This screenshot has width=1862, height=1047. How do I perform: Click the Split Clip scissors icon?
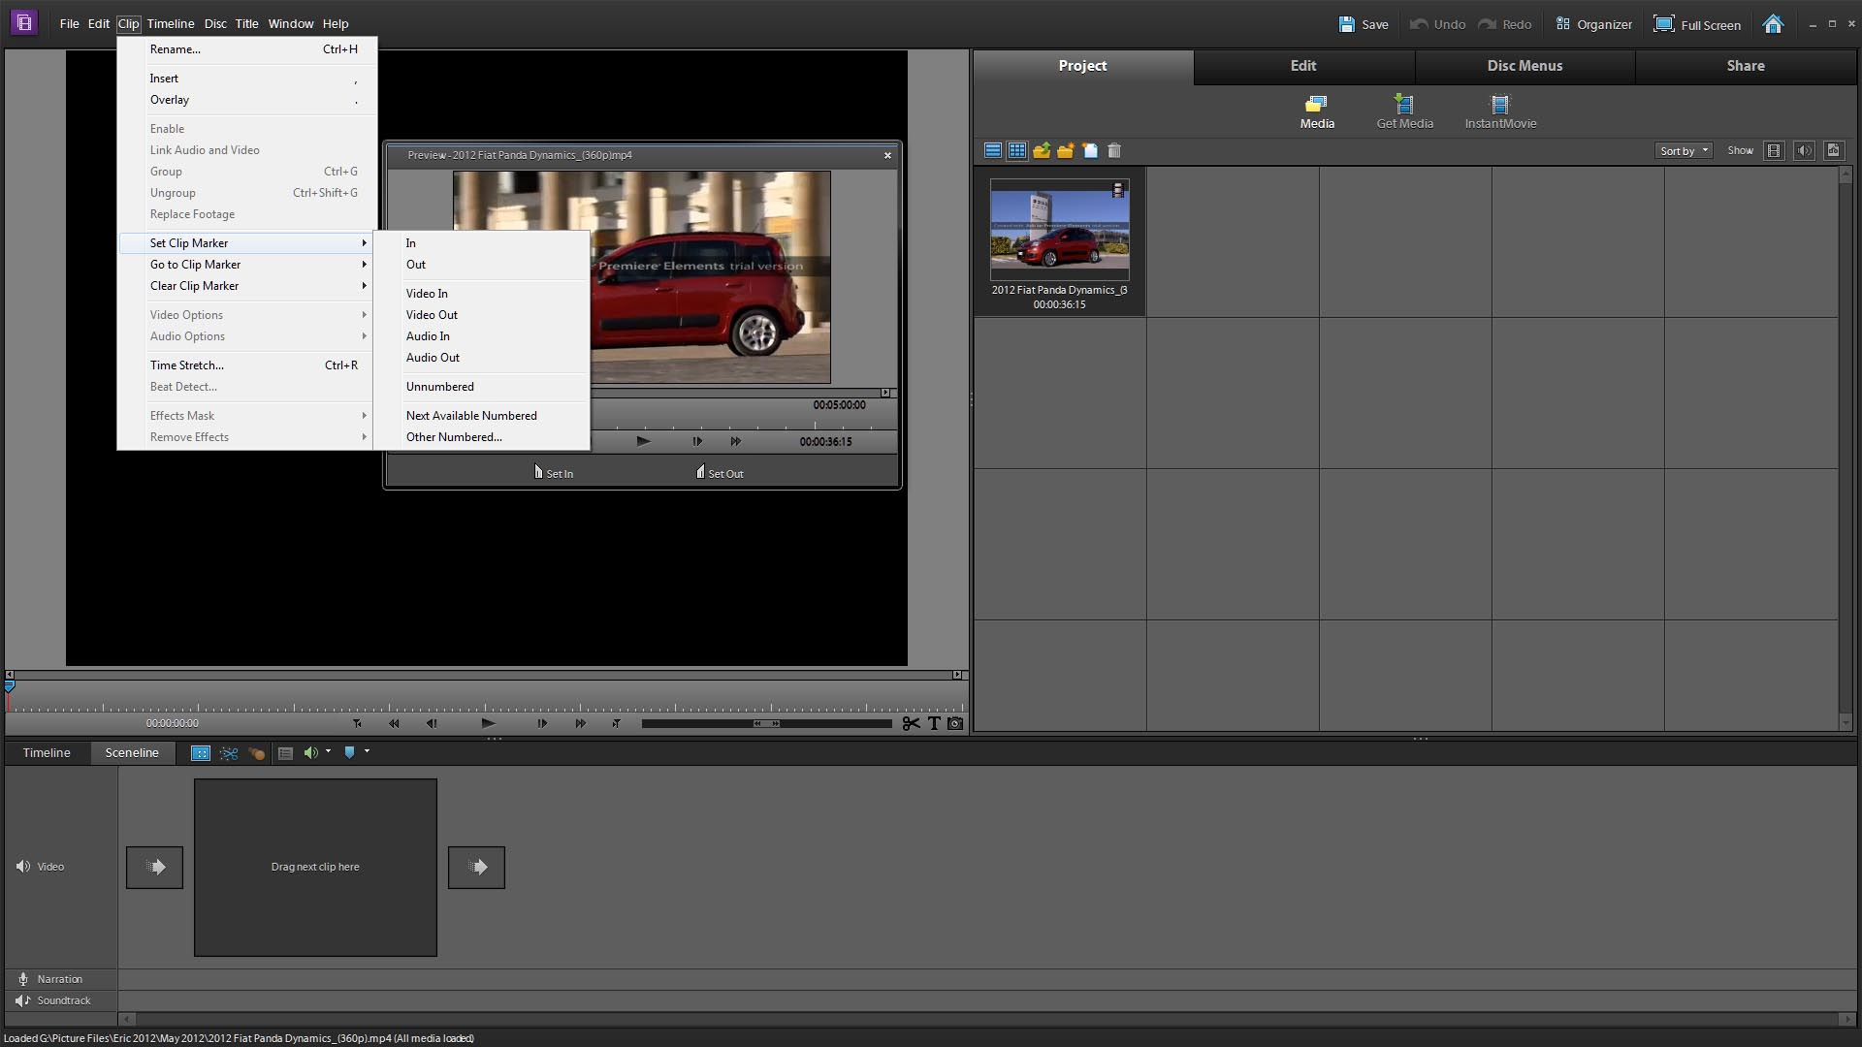coord(910,723)
